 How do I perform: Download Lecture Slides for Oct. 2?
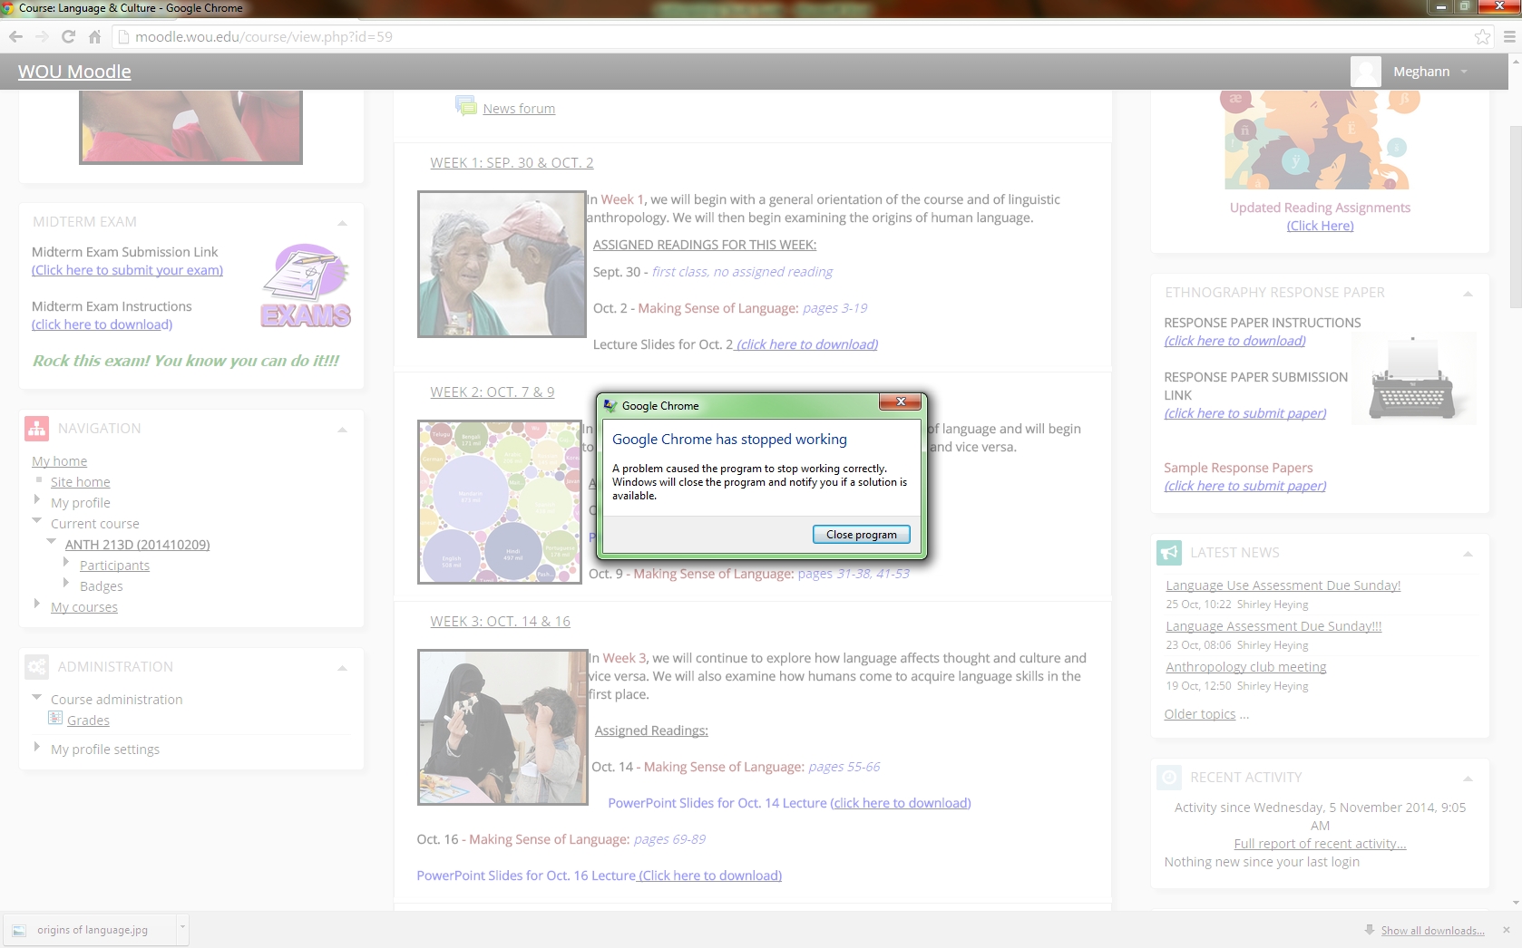pyautogui.click(x=805, y=344)
